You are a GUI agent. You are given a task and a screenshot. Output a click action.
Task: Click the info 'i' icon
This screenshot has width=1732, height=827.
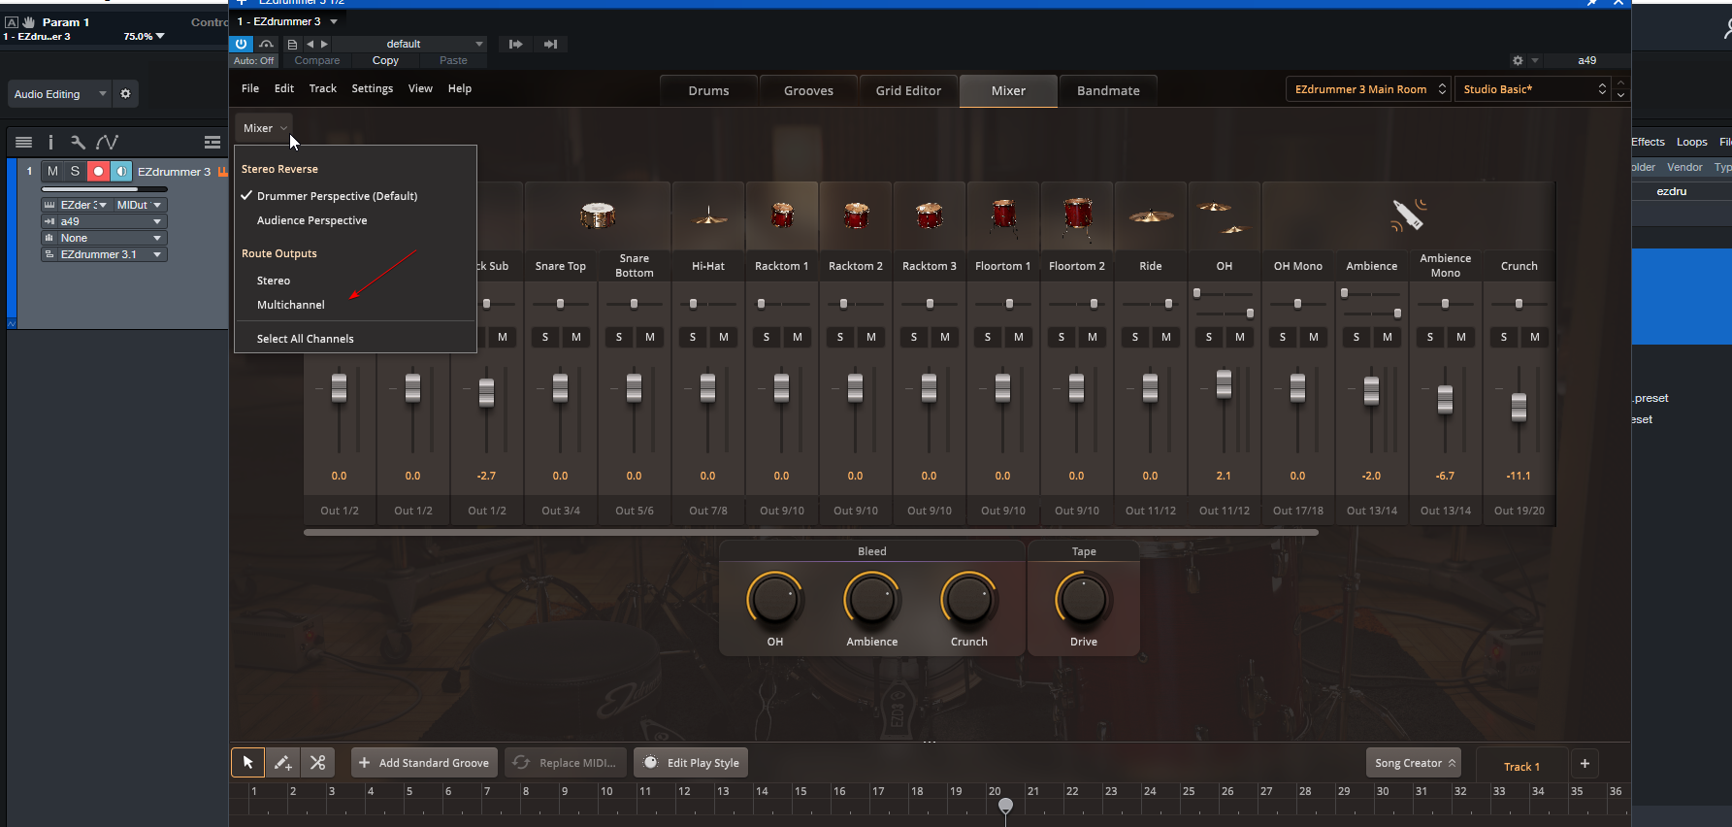coord(50,142)
